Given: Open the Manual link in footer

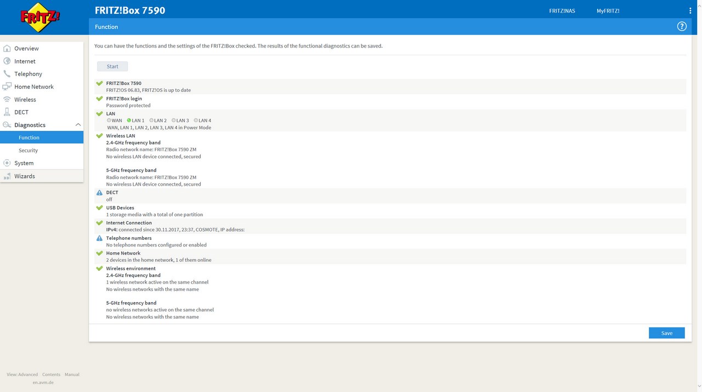Looking at the screenshot, I should [72, 374].
